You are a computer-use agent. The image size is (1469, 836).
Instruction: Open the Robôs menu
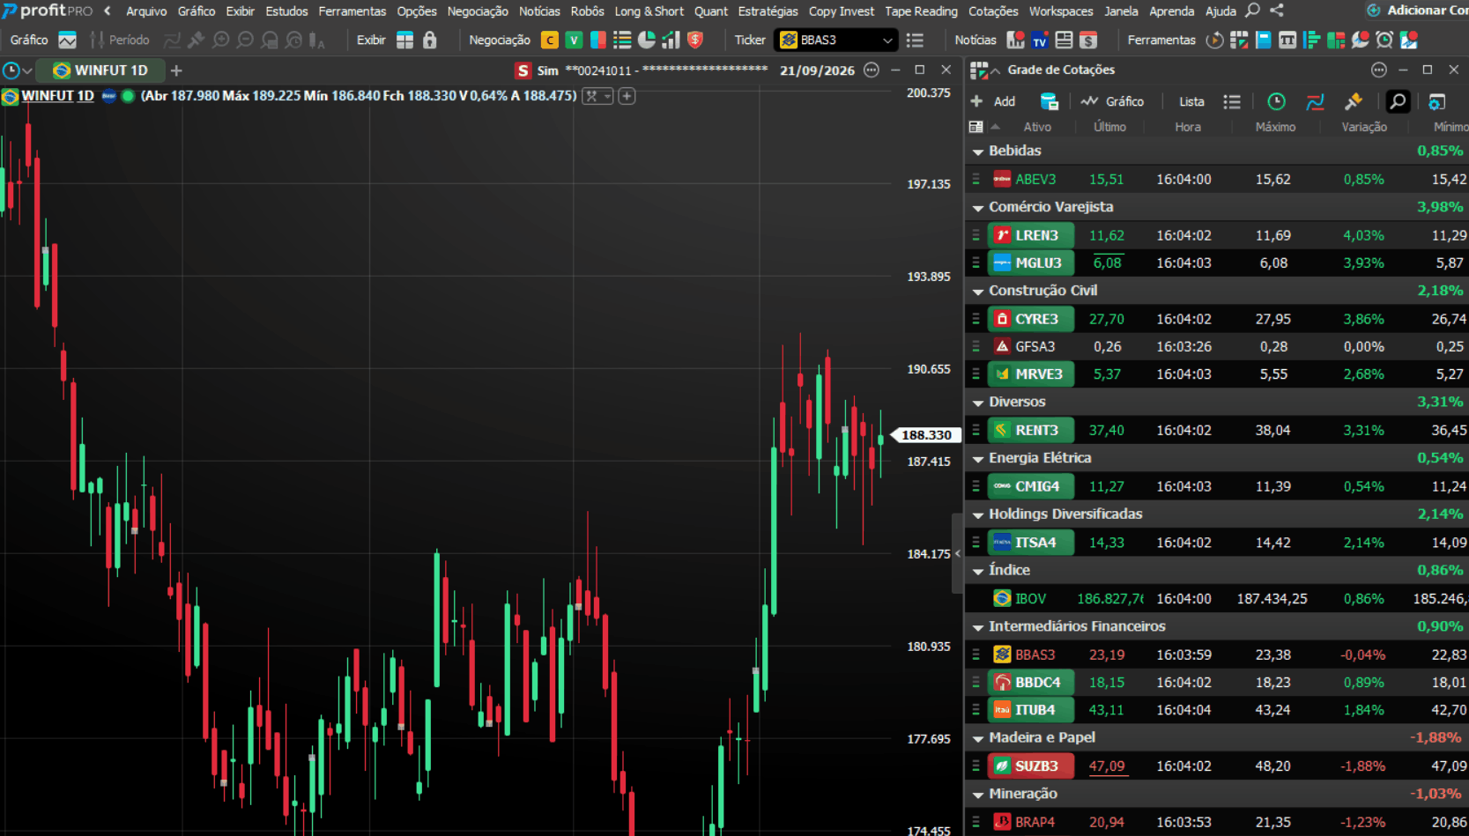point(587,11)
